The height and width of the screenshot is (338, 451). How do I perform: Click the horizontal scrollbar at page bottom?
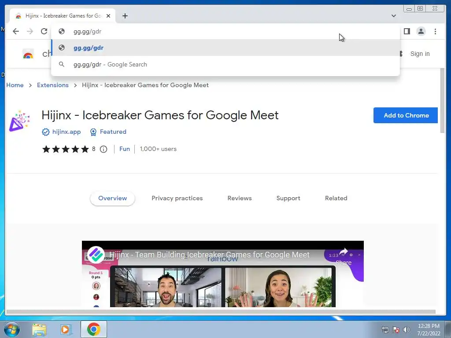pos(221,312)
